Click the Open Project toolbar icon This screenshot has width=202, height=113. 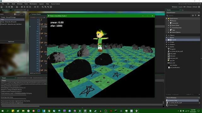9,7
